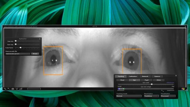
Task: Click the eye scale slider handle
Action: click(x=152, y=84)
